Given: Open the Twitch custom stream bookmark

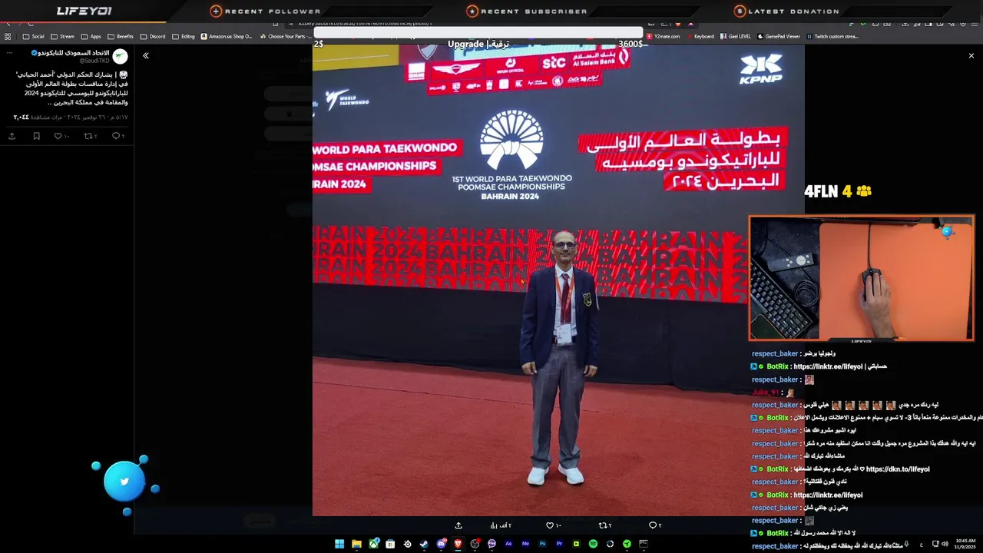Looking at the screenshot, I should (x=832, y=36).
